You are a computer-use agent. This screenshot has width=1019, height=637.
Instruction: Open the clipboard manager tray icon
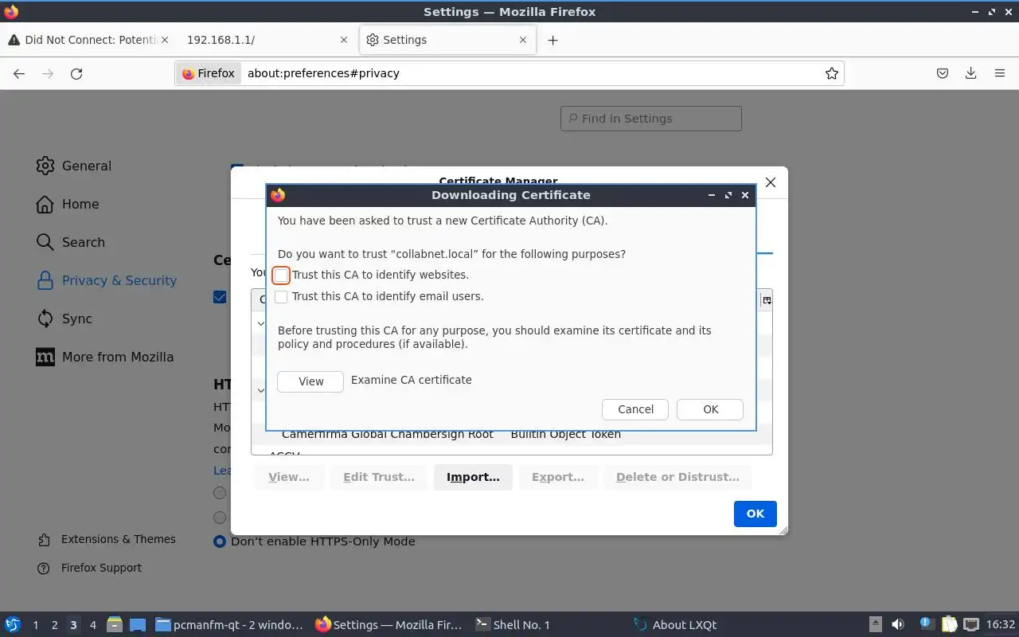(x=949, y=624)
